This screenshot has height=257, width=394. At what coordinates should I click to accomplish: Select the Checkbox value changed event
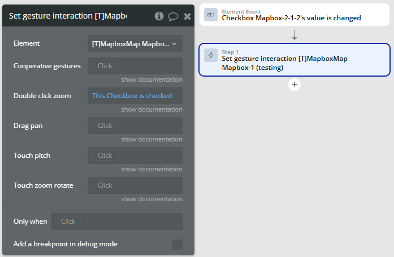[294, 15]
